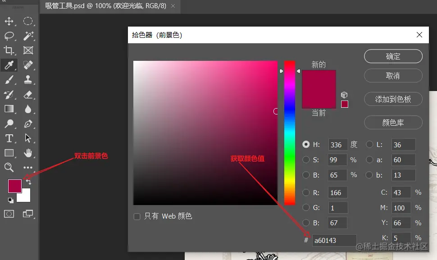Select the Move tool
Screen dimensions: 437x260
pyautogui.click(x=10, y=21)
